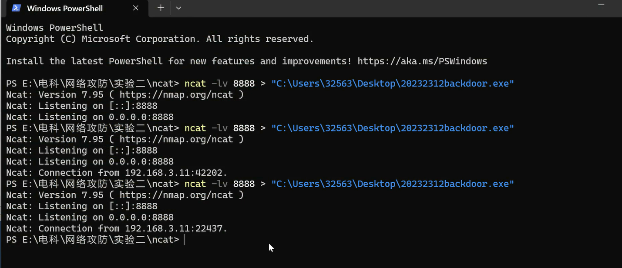Click the last 20232312backdoor.exe file path
The height and width of the screenshot is (268, 622).
pos(392,184)
